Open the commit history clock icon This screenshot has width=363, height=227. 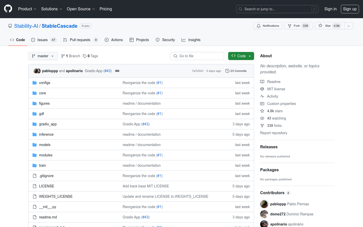click(x=227, y=71)
